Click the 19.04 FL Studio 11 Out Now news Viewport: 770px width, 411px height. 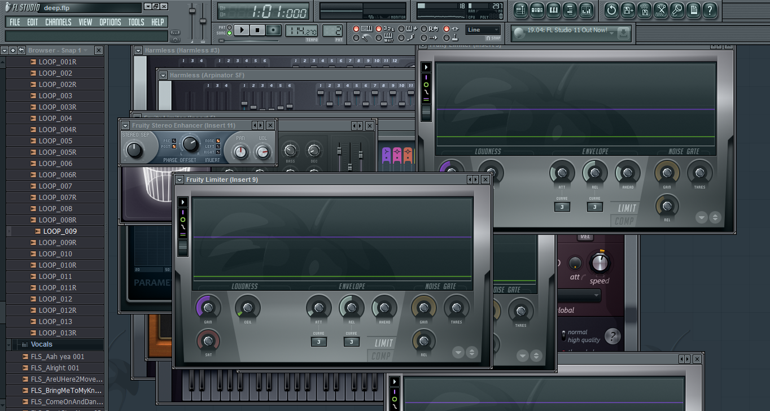pos(567,30)
